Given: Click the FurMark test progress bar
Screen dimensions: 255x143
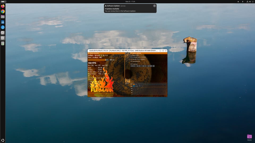Looking at the screenshot, I should (x=98, y=60).
